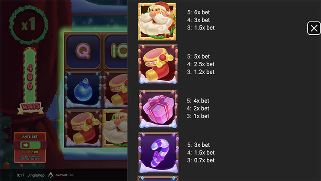Toggle the Ante Bet green arrow switch
This screenshot has width=321, height=181.
[30, 145]
